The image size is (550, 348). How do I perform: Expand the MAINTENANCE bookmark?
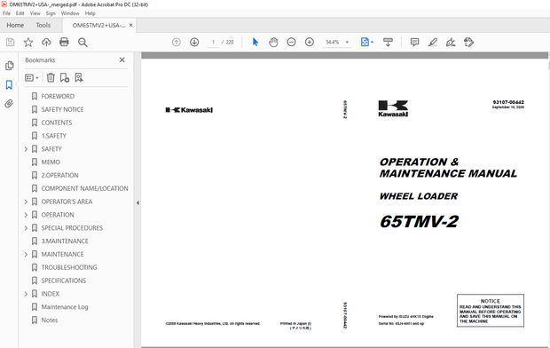[26, 255]
